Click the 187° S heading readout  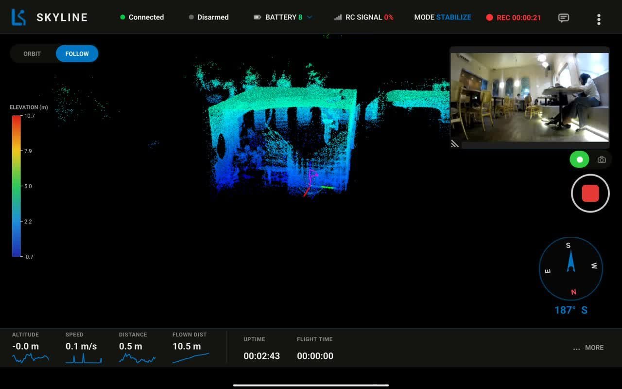571,310
